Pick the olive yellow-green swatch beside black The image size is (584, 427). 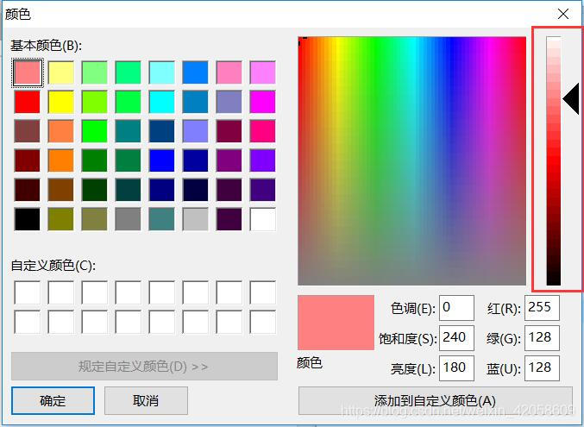point(60,219)
